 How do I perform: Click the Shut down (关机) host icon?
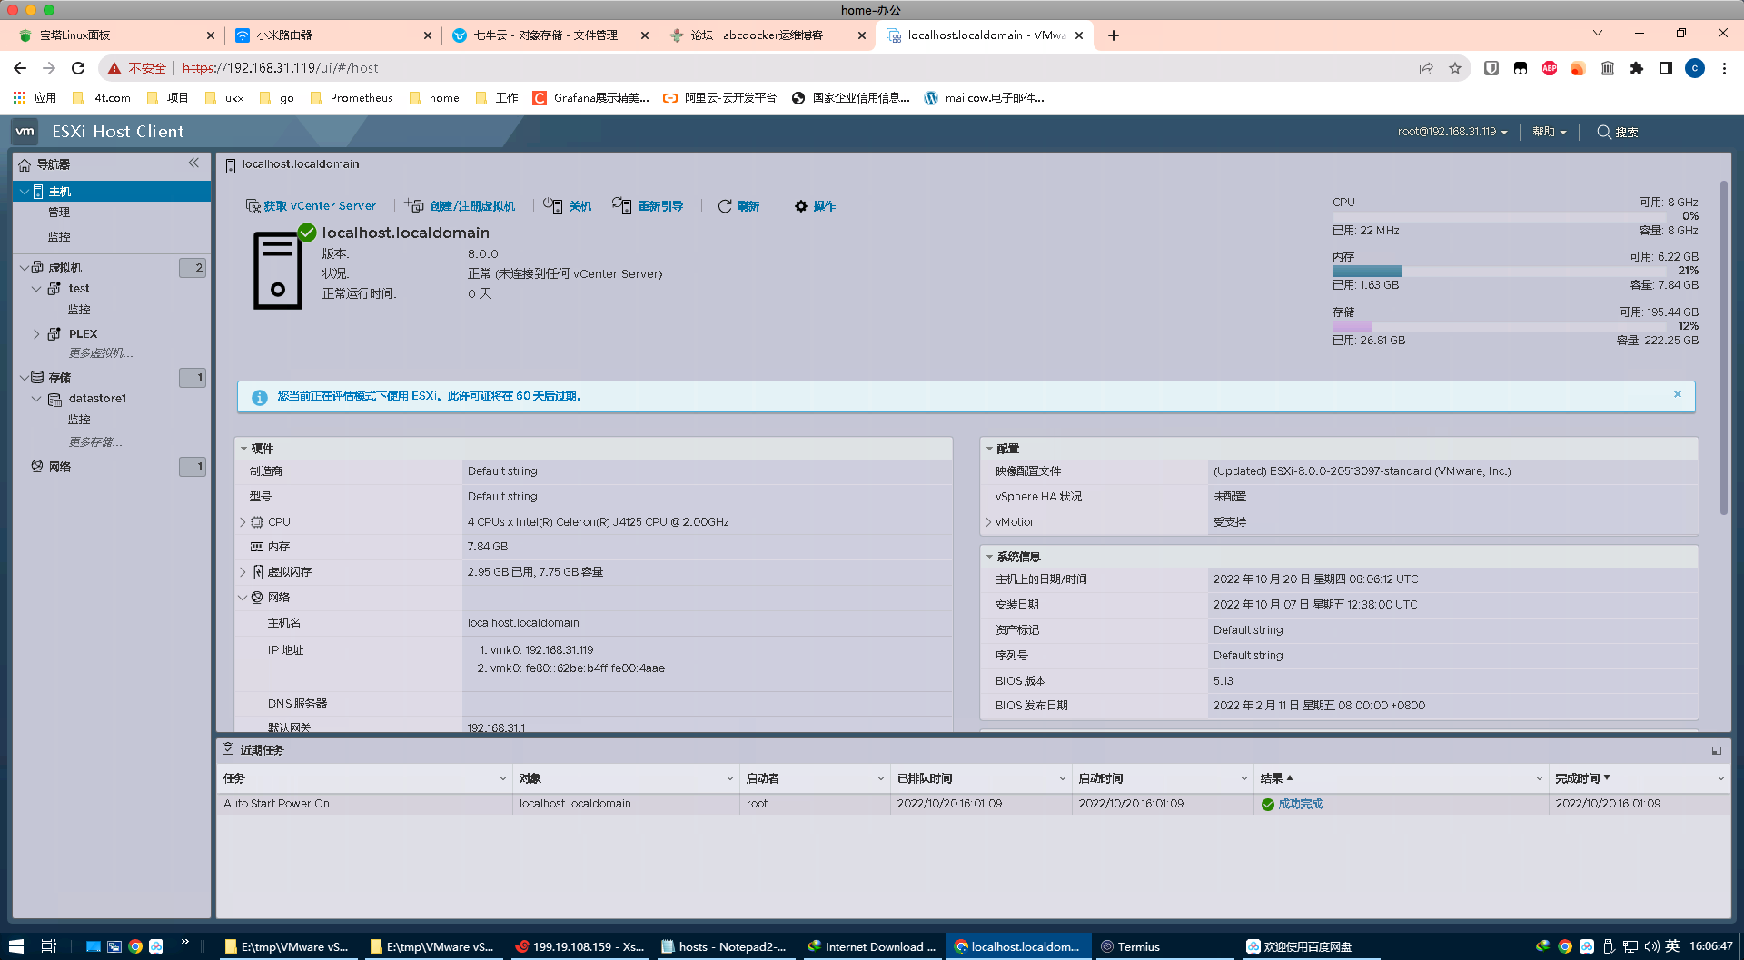click(553, 206)
